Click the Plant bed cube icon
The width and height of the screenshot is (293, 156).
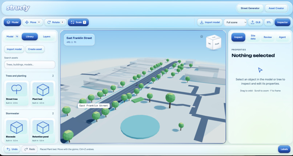tap(43, 90)
